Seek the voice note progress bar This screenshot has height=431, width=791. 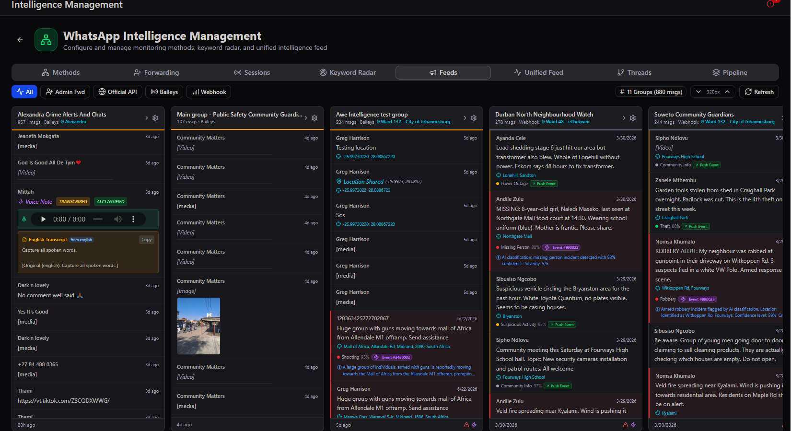(98, 219)
